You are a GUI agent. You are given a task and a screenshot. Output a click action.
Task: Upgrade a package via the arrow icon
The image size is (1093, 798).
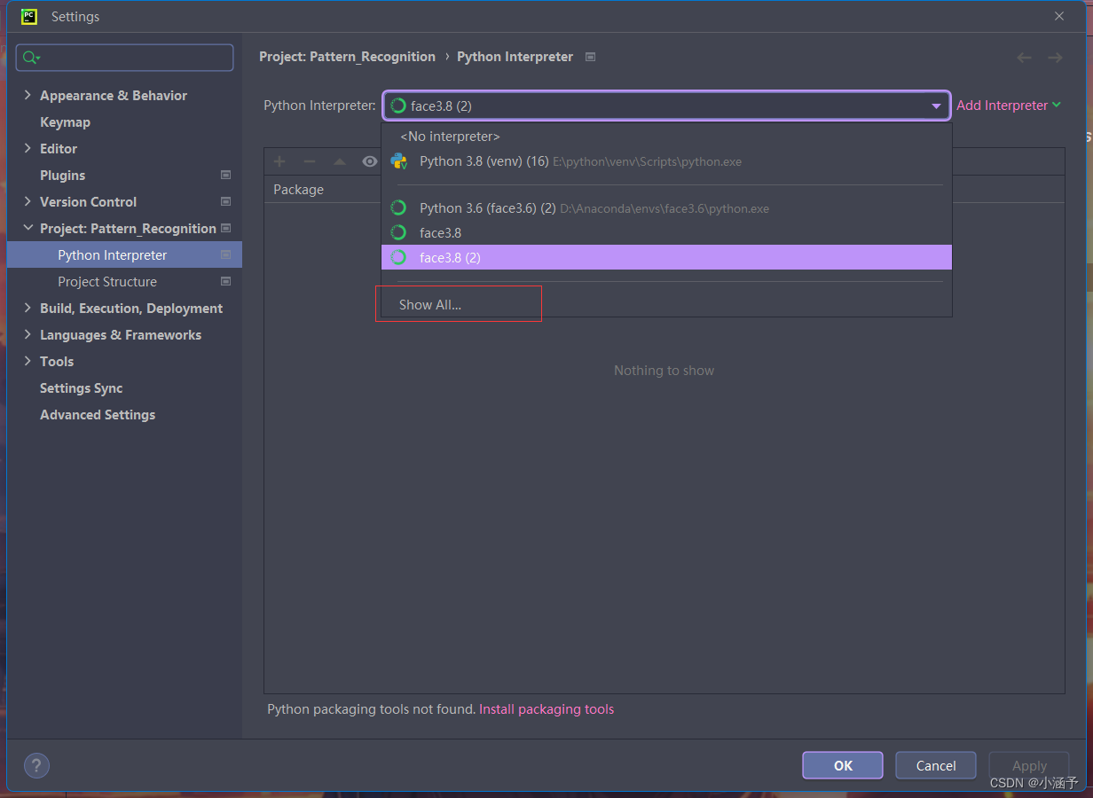pyautogui.click(x=338, y=160)
